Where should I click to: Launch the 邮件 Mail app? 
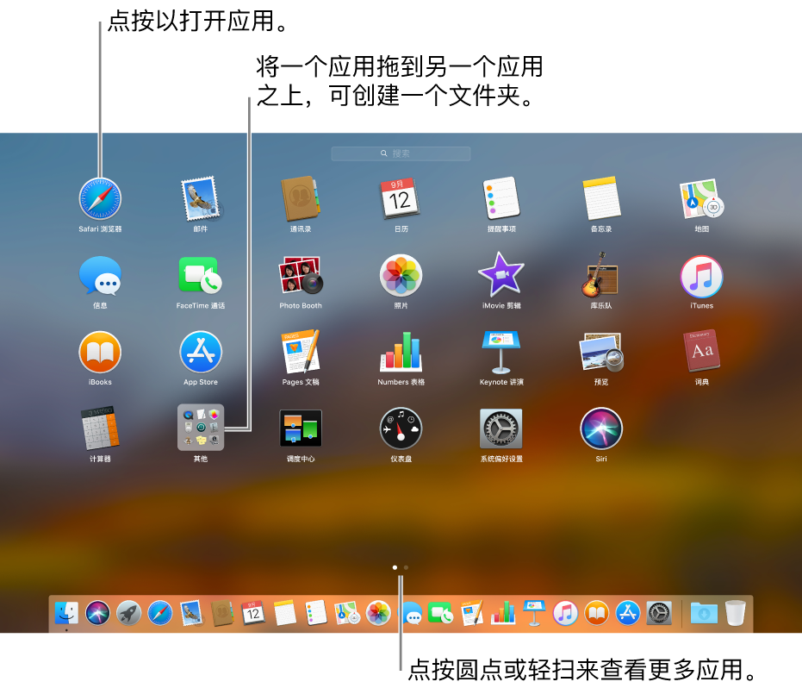[x=200, y=199]
